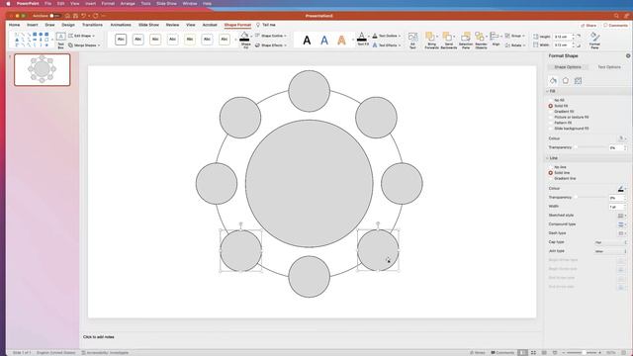633x356 pixels.
Task: Open the fill Colour picker
Action: (x=622, y=138)
